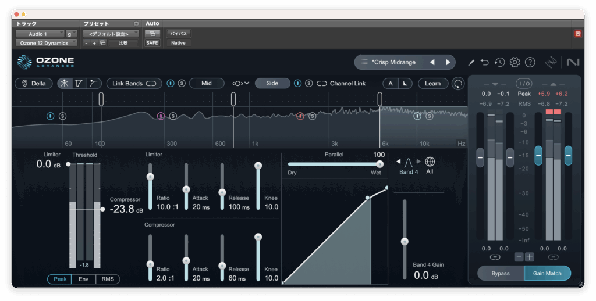
Task: Click the Band 4 Gain slider handle
Action: pyautogui.click(x=405, y=241)
